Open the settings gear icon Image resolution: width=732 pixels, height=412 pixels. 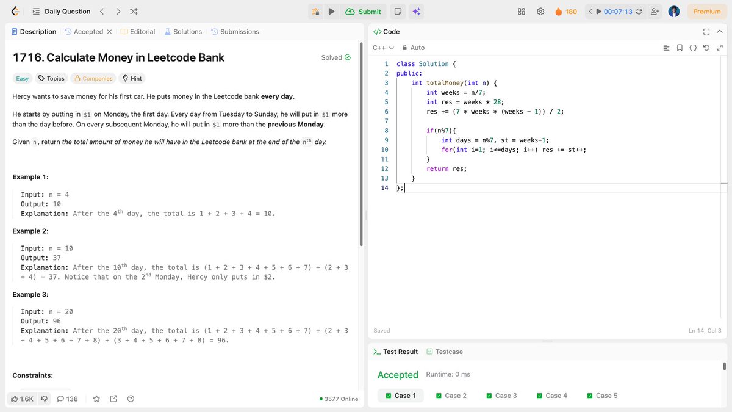tap(540, 12)
